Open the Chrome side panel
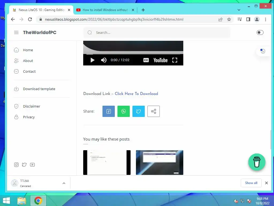 [x=248, y=19]
